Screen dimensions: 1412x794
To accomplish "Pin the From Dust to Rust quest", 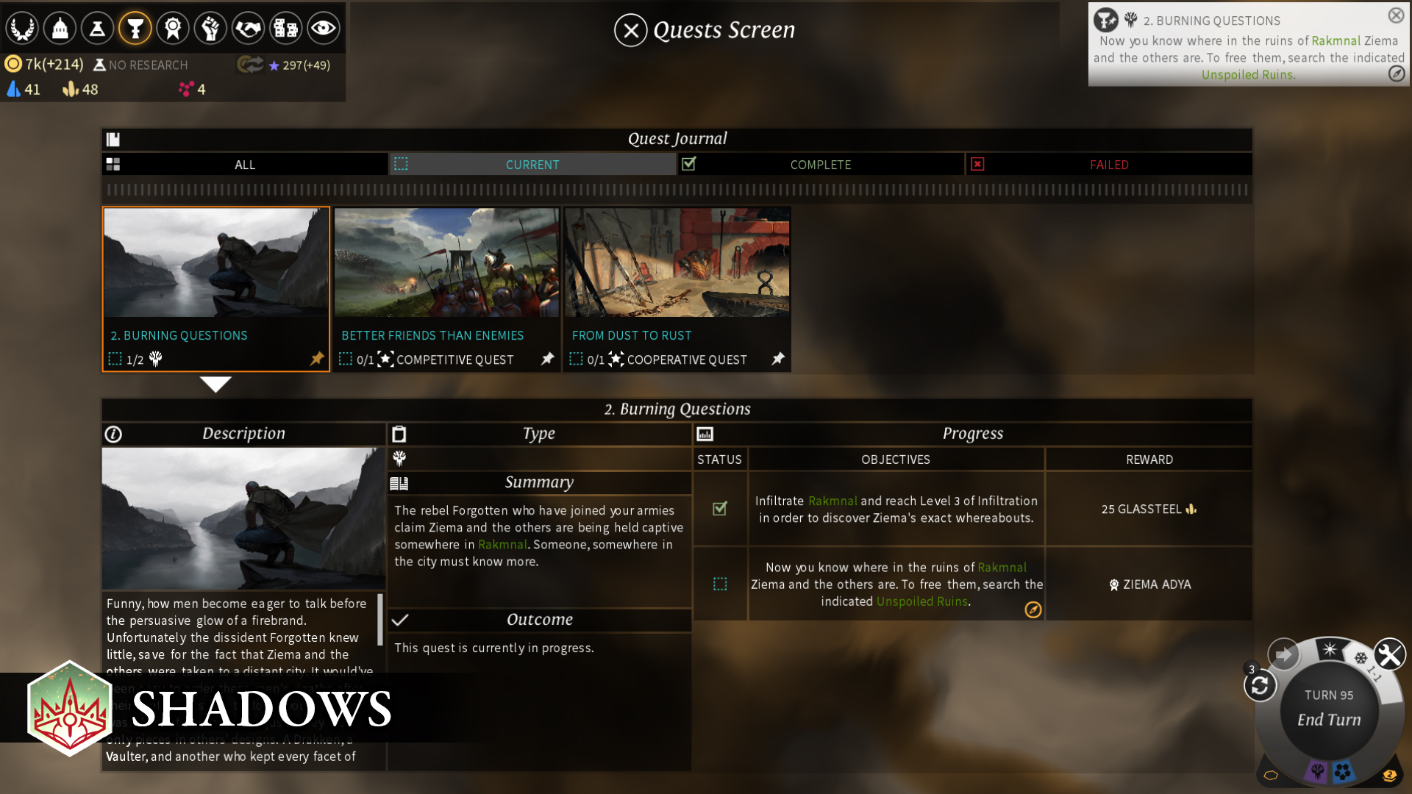I will coord(777,360).
